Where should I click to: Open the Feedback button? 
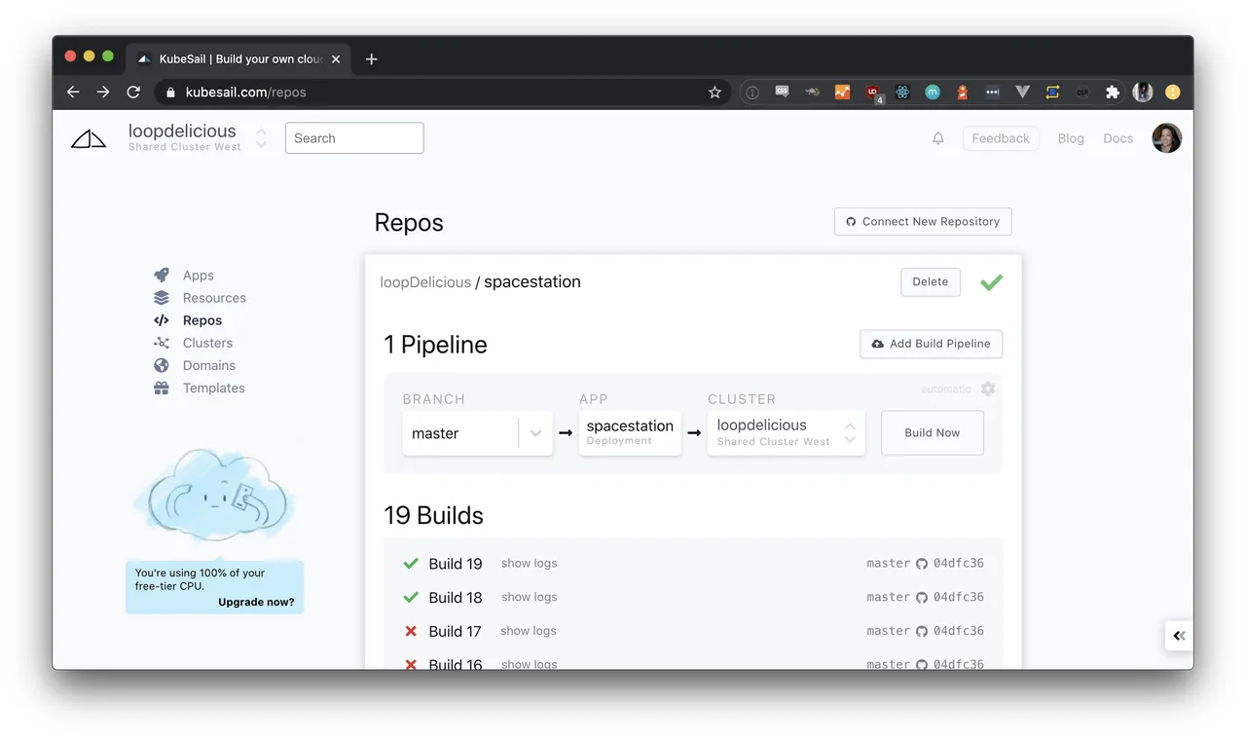1001,138
